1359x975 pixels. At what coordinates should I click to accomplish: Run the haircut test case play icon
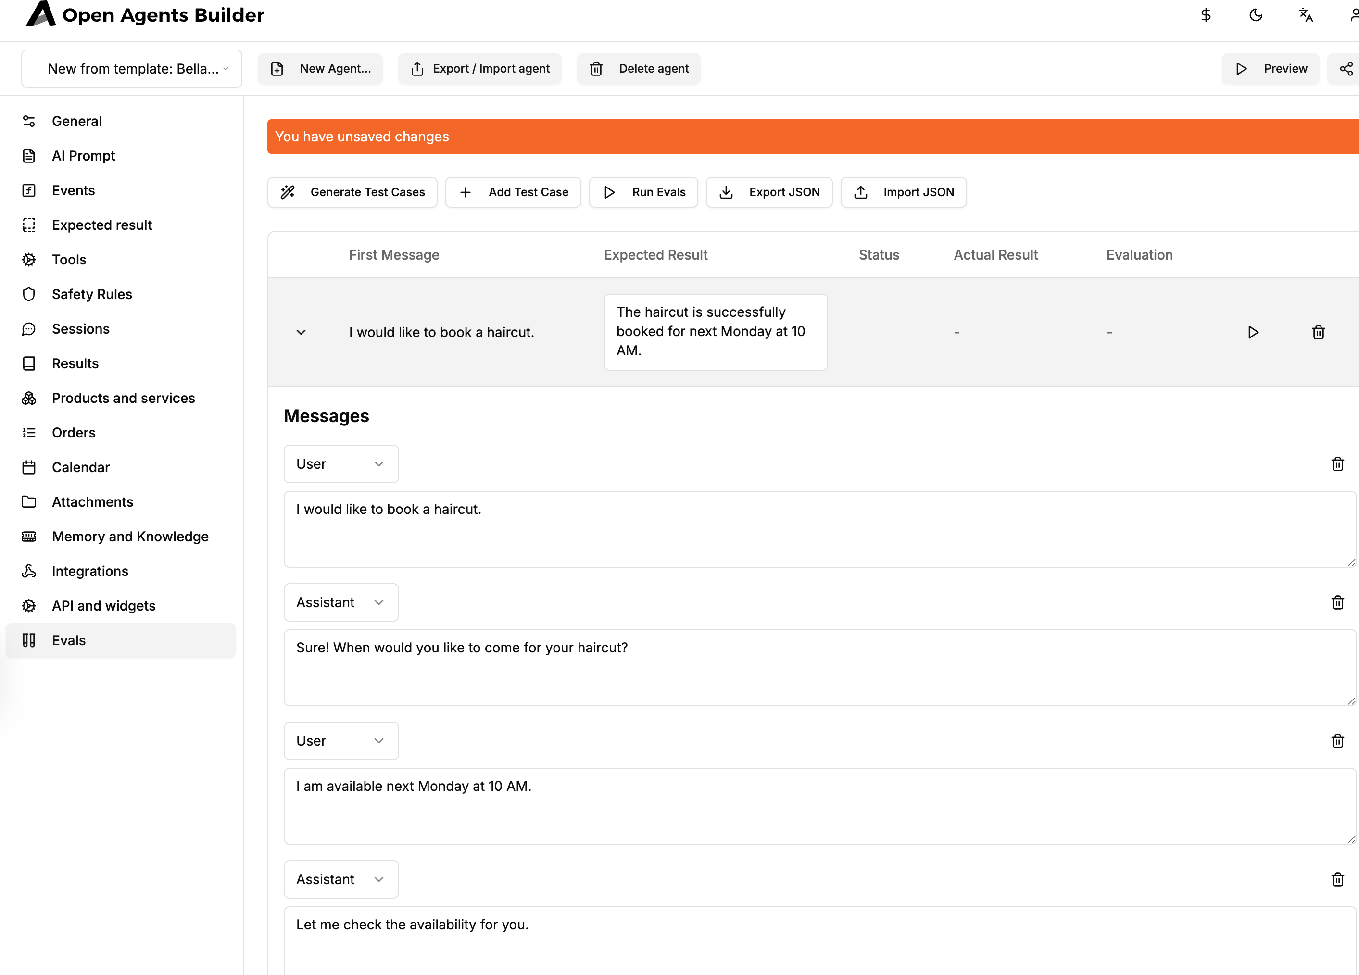coord(1253,332)
